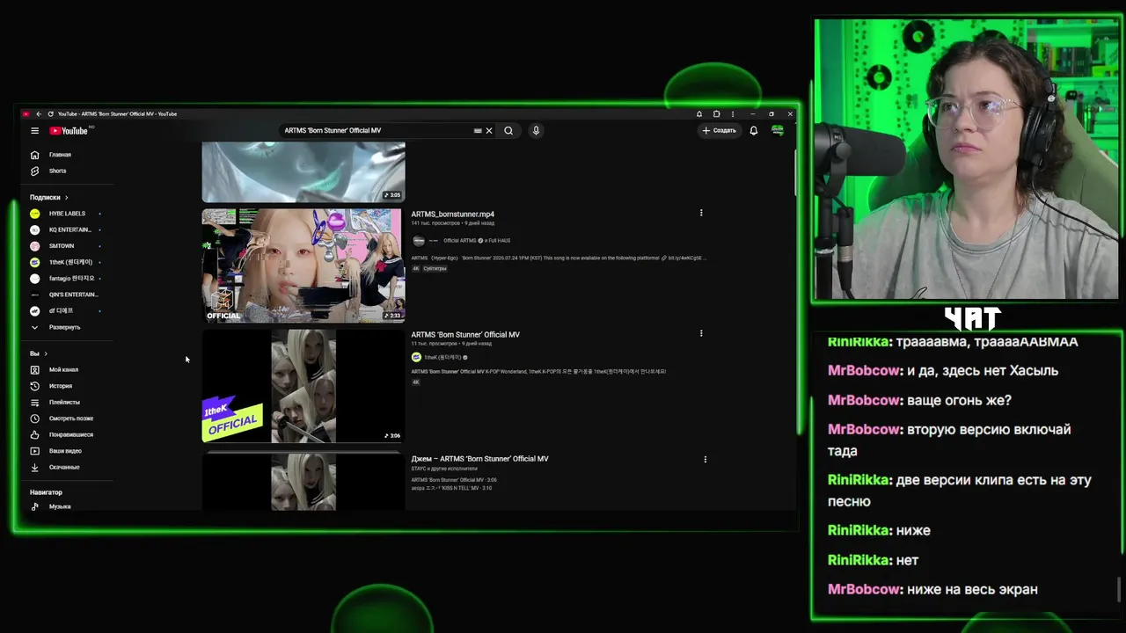Open Музыка under Навигатор
The height and width of the screenshot is (633, 1126).
60,506
